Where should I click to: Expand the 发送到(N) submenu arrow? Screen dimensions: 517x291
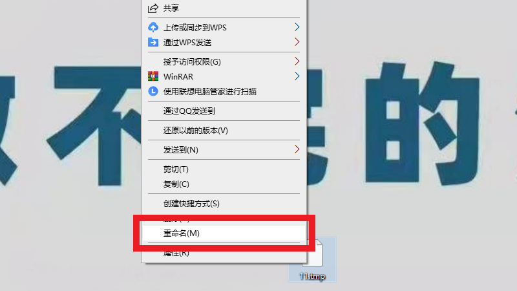(297, 149)
